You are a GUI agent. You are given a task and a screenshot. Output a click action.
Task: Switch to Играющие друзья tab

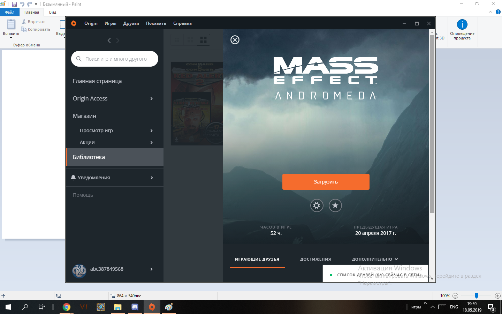[x=257, y=259]
